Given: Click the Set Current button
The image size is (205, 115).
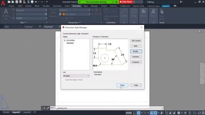Looking at the screenshot, I should 136,41.
